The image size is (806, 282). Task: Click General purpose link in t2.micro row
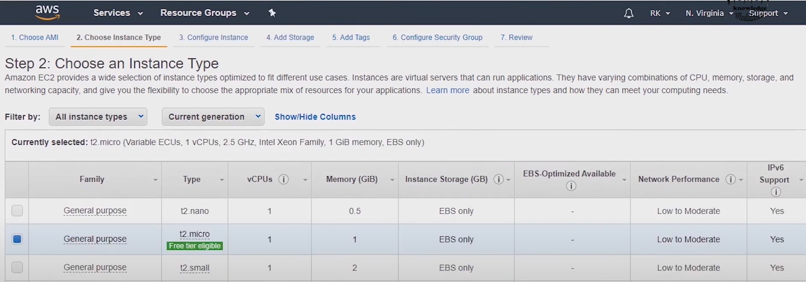tap(95, 239)
